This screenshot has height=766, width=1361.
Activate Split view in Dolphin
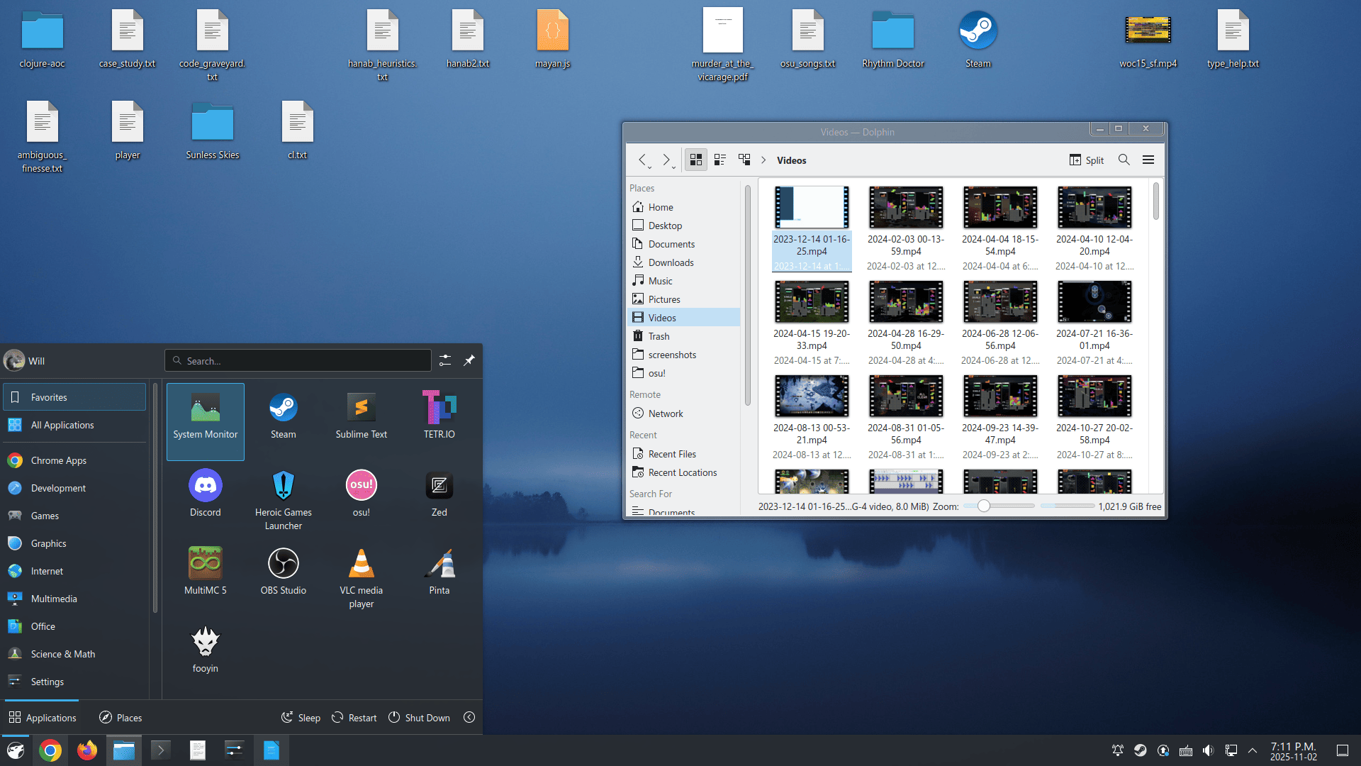click(1087, 160)
